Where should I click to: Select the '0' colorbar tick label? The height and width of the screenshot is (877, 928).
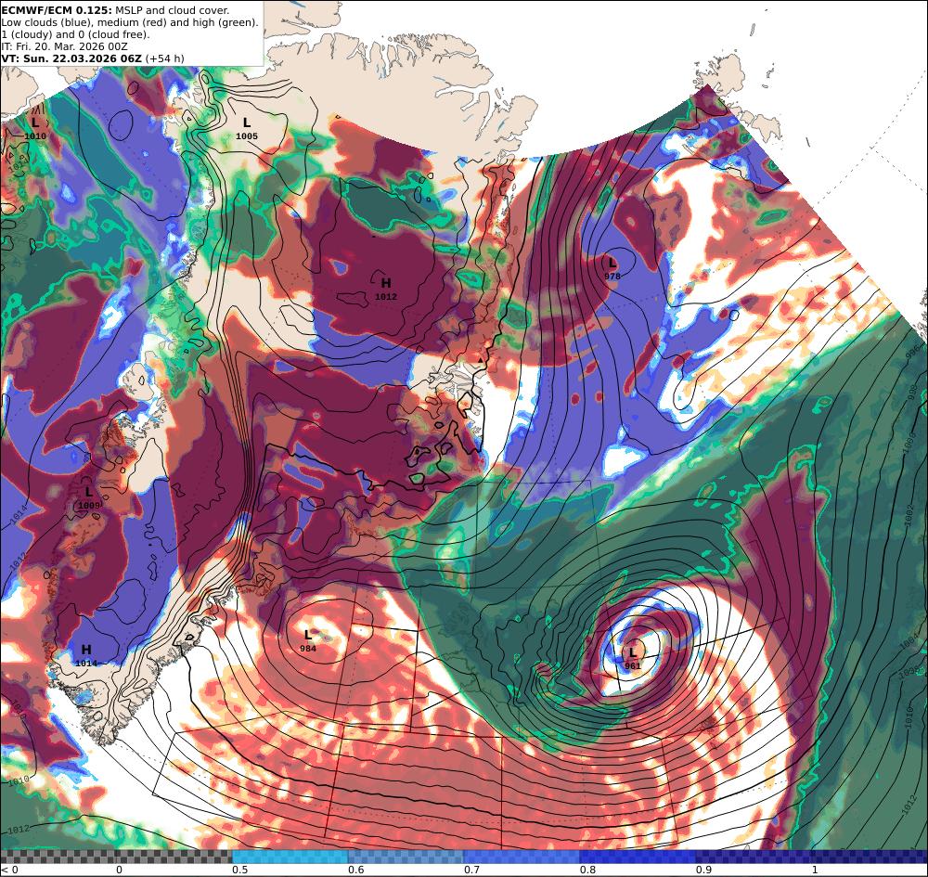(119, 870)
